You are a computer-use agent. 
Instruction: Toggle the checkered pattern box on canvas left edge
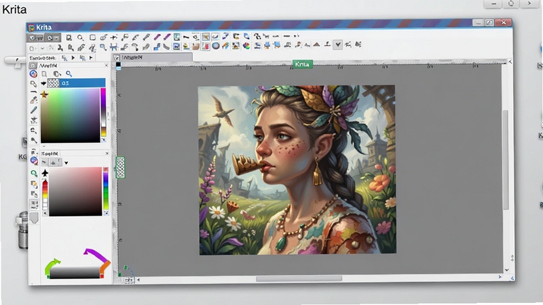(120, 167)
